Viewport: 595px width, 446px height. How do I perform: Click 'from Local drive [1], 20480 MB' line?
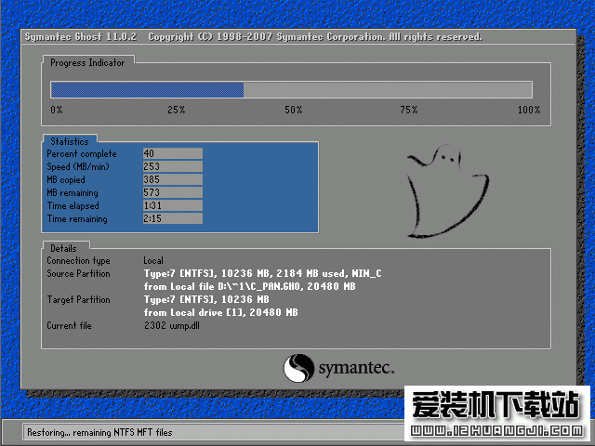click(x=221, y=312)
